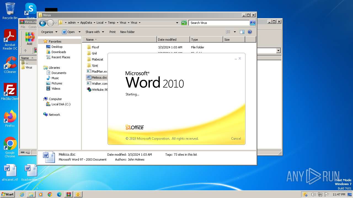Launch Acrobat Reader DC shortcut

pos(10,40)
